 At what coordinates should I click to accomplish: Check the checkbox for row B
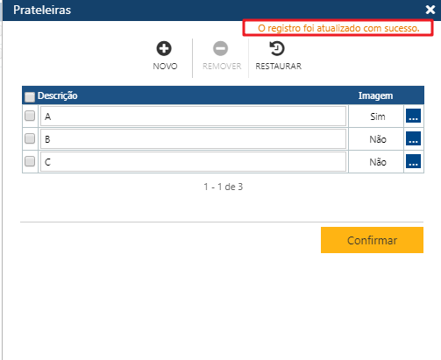point(30,138)
